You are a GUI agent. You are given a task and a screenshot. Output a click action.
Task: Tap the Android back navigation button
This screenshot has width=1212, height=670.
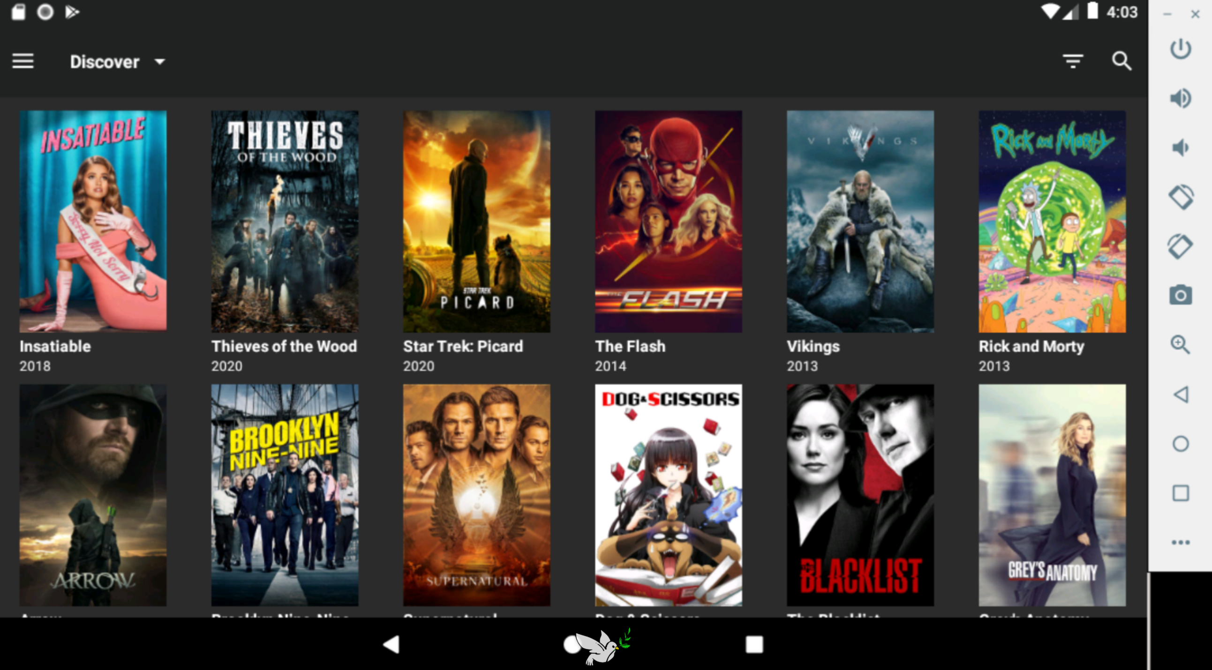[x=391, y=644]
